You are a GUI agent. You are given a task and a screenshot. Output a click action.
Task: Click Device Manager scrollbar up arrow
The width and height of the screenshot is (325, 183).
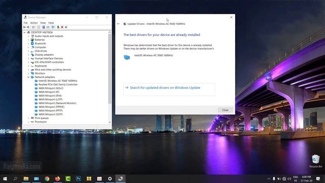coord(110,33)
